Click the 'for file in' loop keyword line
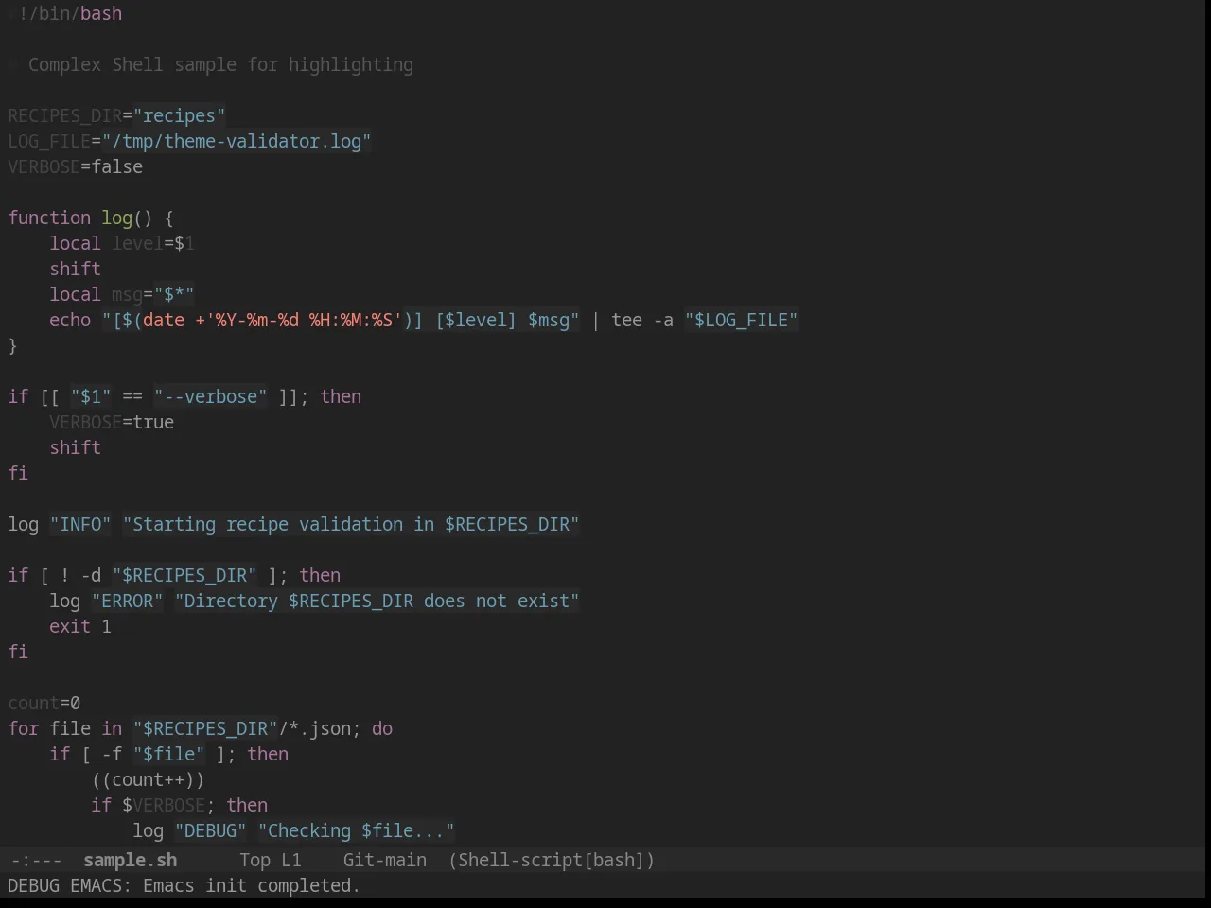The width and height of the screenshot is (1211, 908). point(201,728)
